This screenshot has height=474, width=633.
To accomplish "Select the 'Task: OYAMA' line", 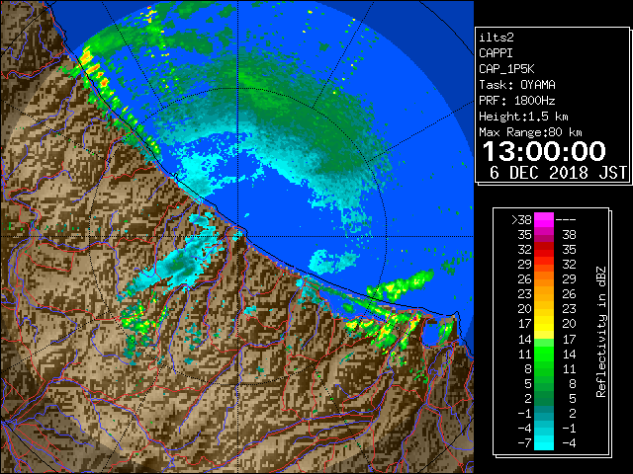I will pyautogui.click(x=517, y=85).
